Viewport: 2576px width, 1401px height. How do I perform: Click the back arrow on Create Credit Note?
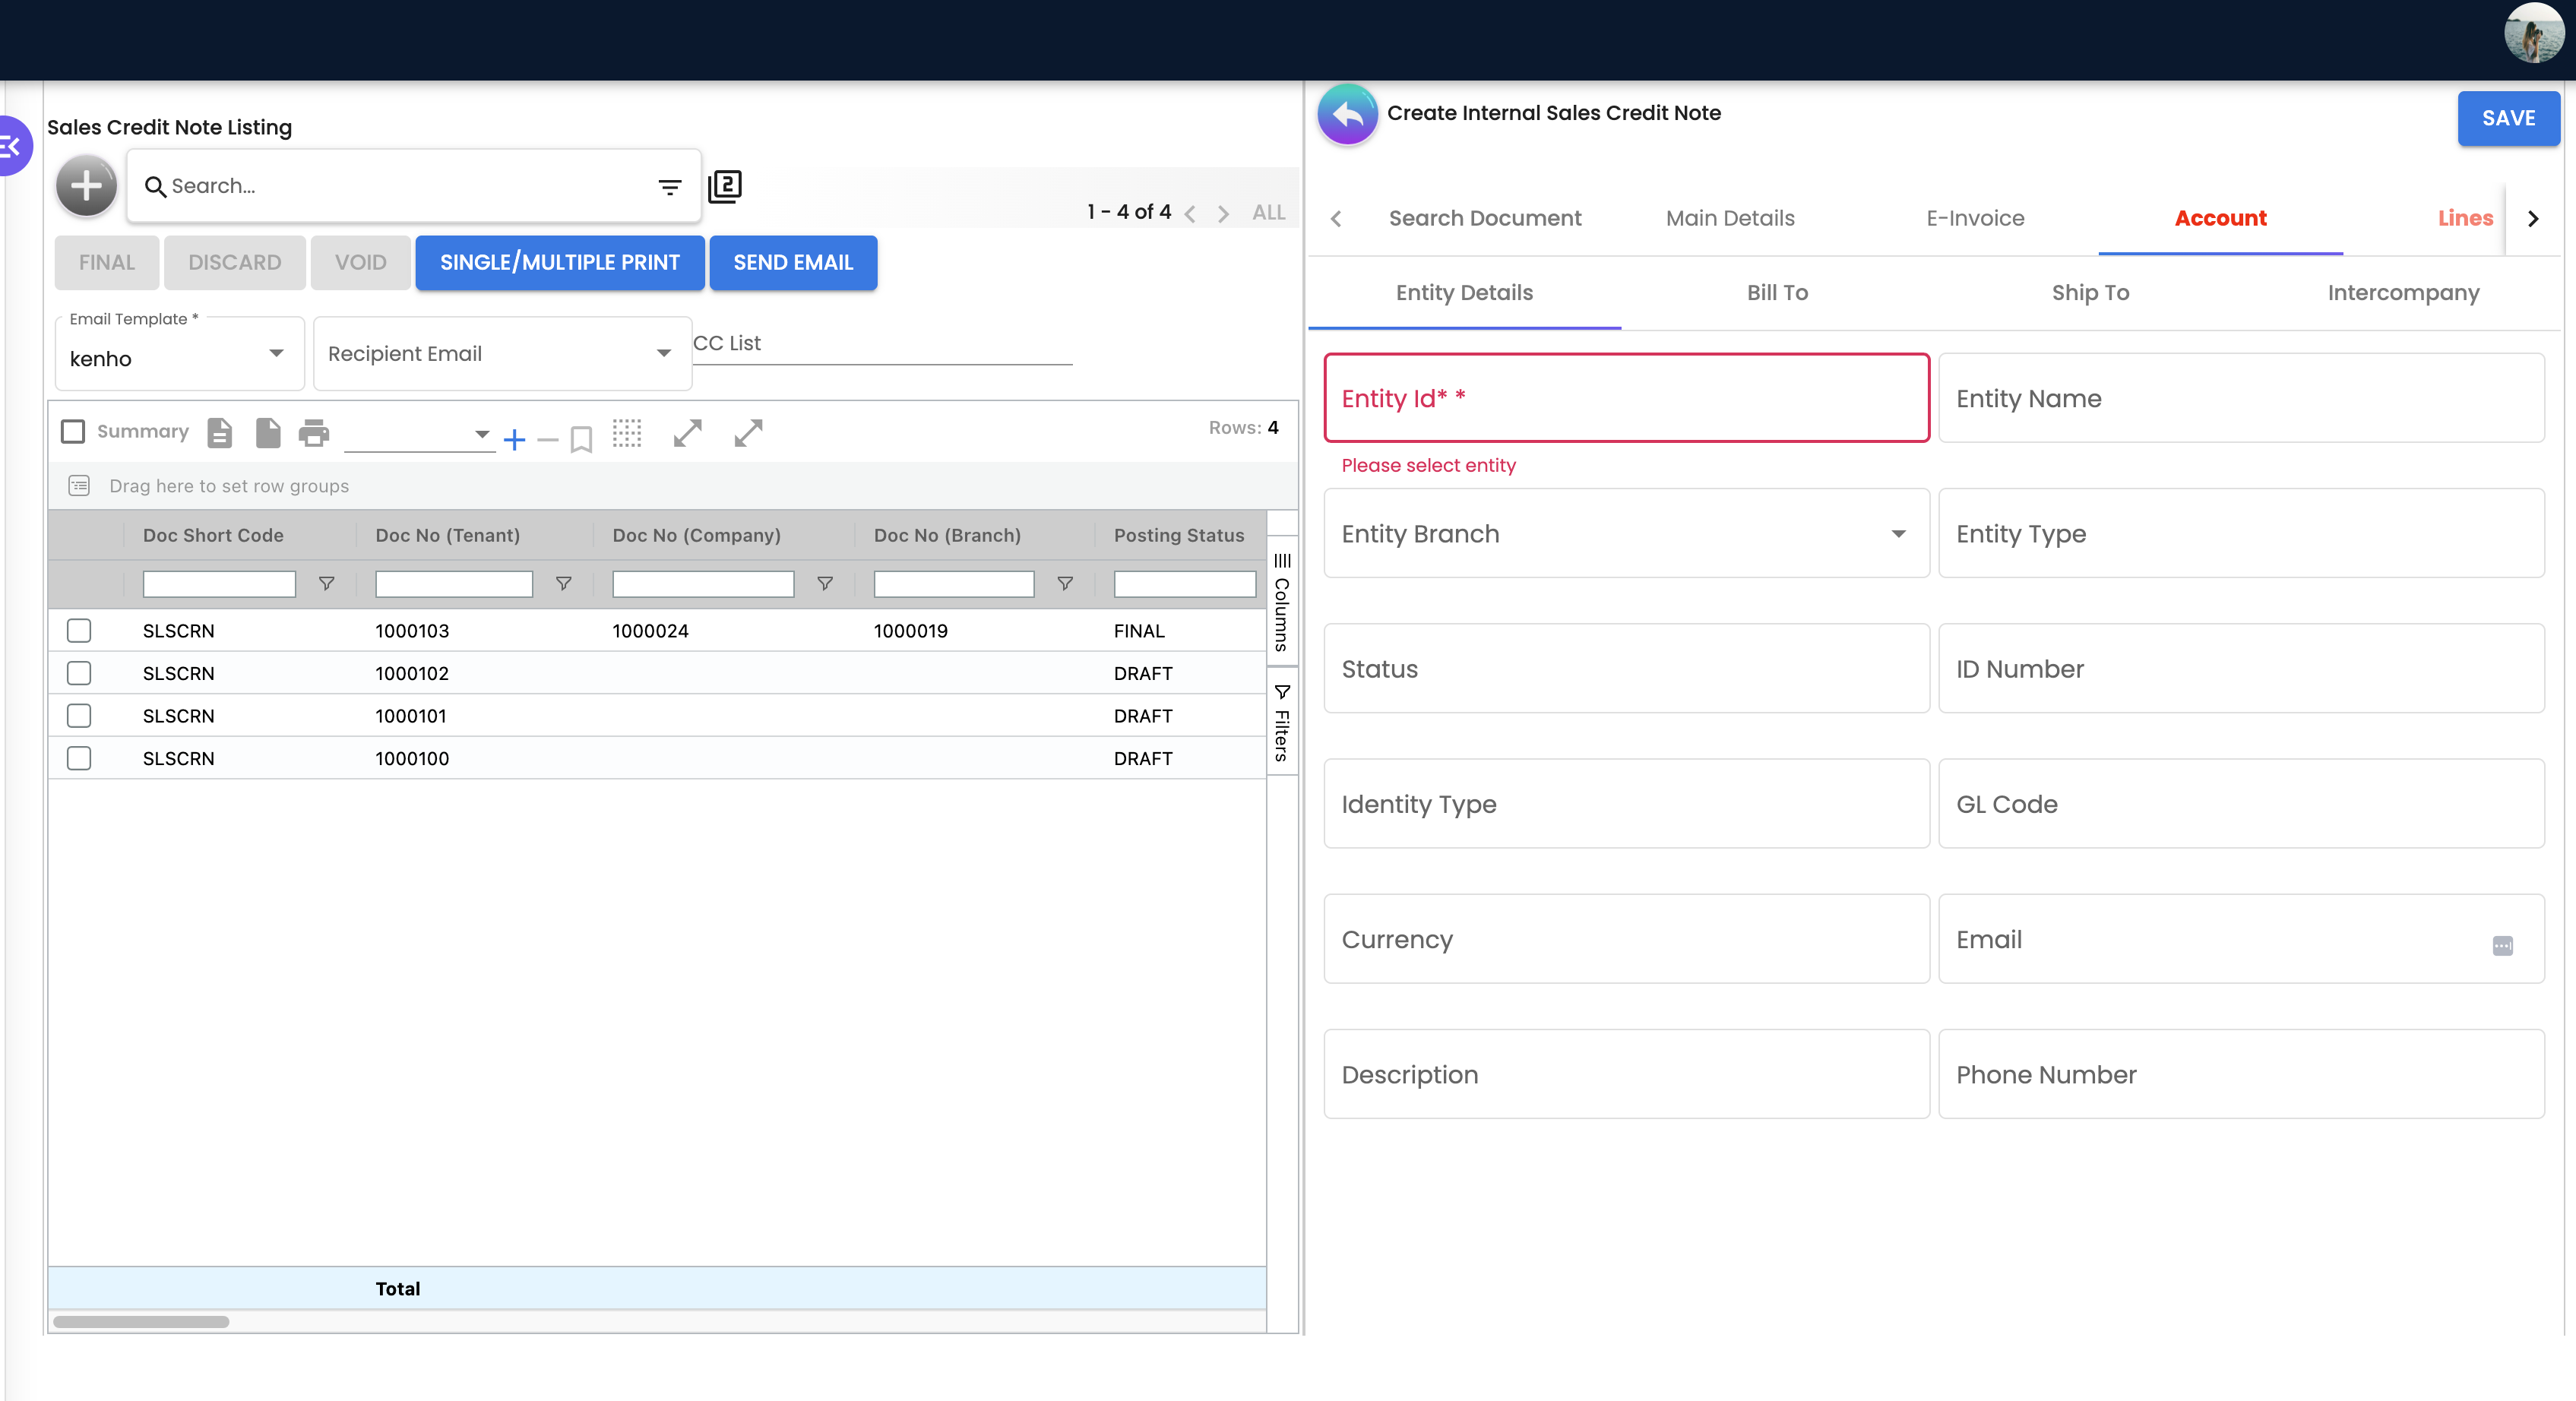pos(1347,114)
